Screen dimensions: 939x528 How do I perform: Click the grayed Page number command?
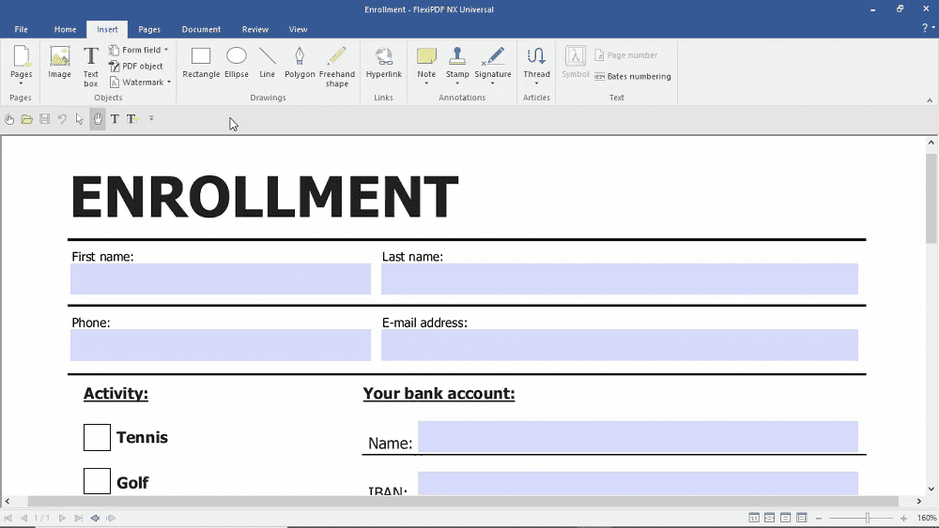click(x=625, y=55)
